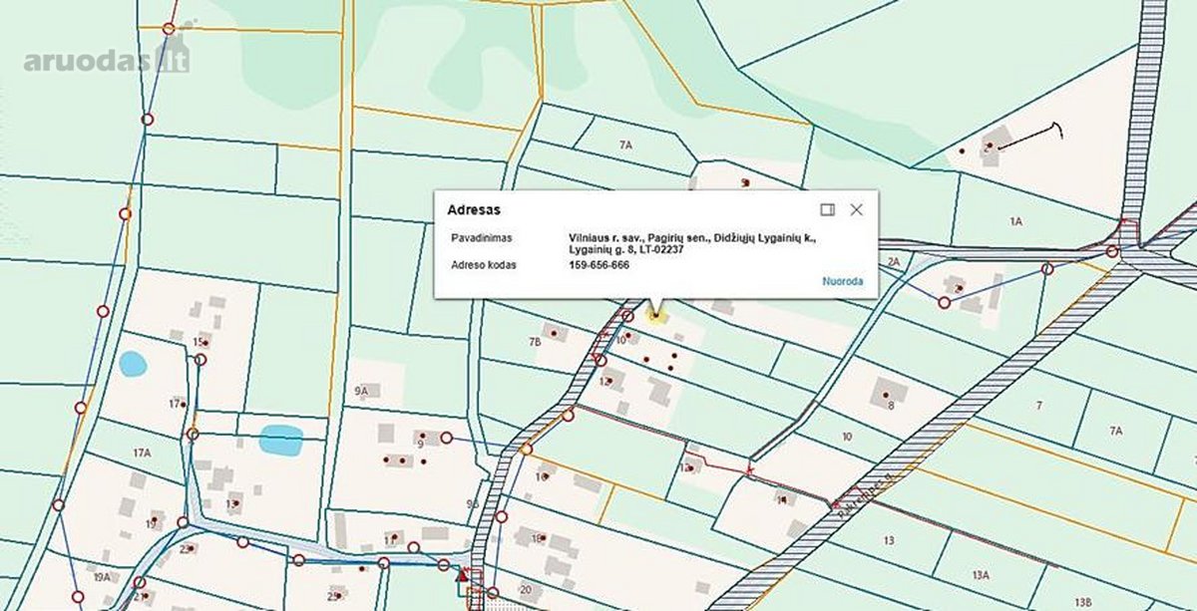
Task: Select parcel labeled 7B on the map
Action: click(x=534, y=342)
